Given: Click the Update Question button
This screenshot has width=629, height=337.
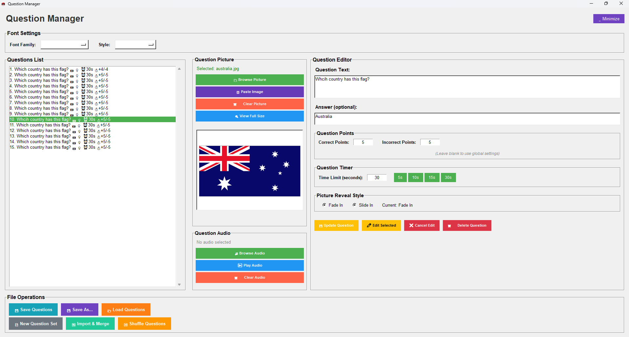Looking at the screenshot, I should click(x=336, y=226).
